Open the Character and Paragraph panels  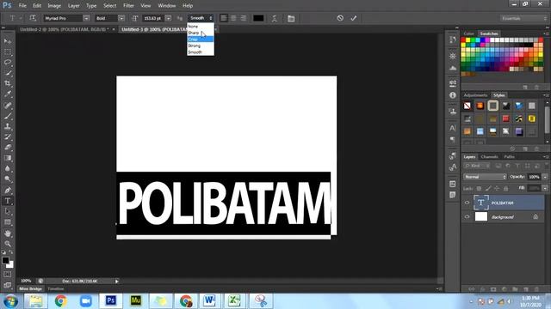click(291, 18)
